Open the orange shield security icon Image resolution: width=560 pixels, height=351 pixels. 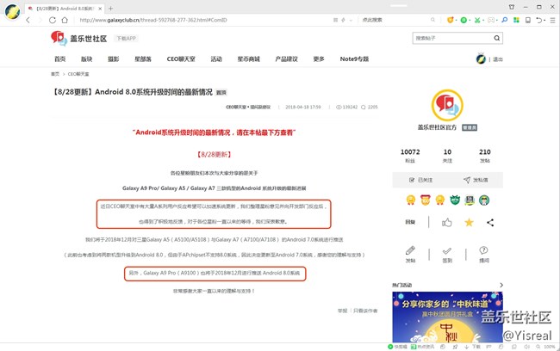450,20
